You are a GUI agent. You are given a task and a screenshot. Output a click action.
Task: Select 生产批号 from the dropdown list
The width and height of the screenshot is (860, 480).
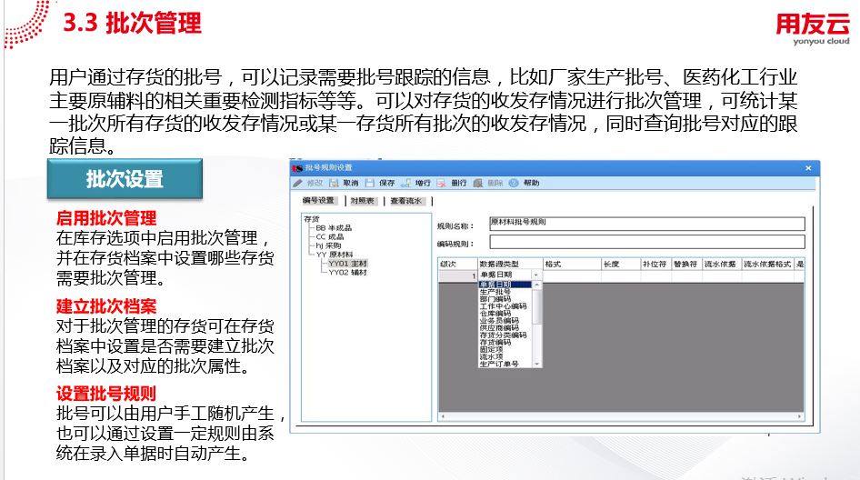pyautogui.click(x=495, y=292)
